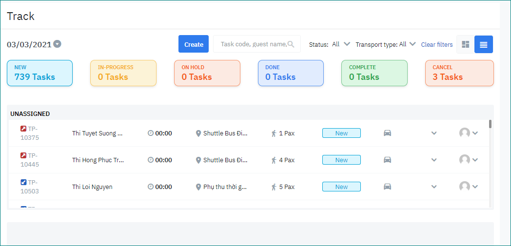The image size is (511, 246).
Task: Switch to list view layout icon
Action: click(483, 44)
